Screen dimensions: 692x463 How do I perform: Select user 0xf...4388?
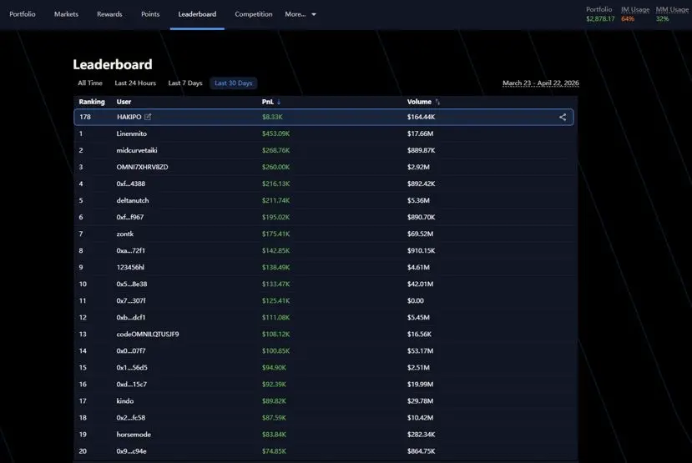tap(130, 184)
